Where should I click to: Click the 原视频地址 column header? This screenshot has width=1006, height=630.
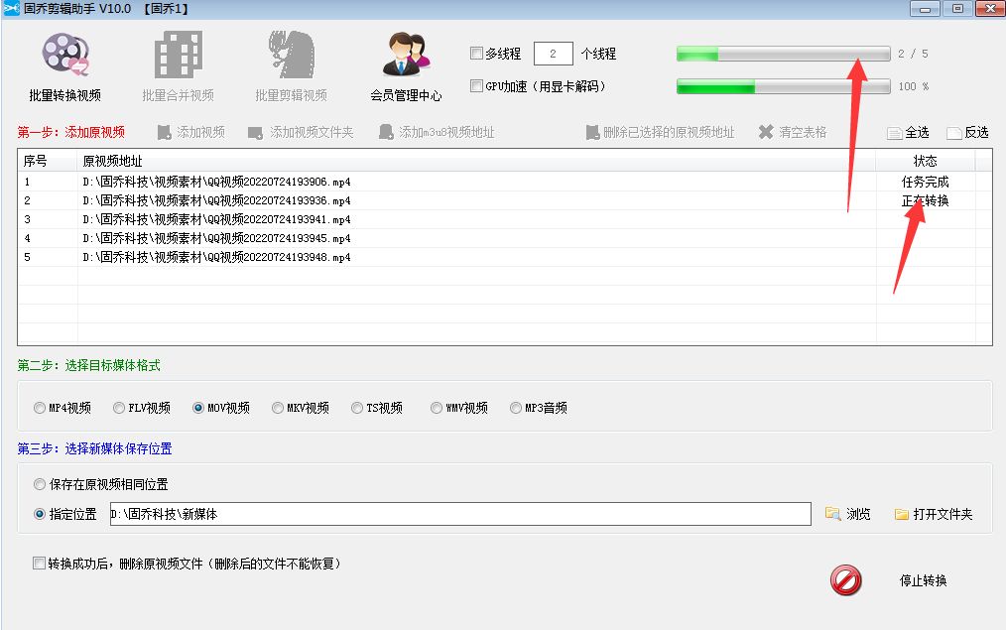[476, 161]
